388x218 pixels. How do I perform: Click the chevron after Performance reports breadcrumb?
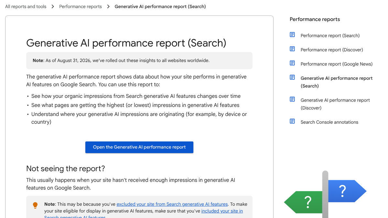(108, 6)
